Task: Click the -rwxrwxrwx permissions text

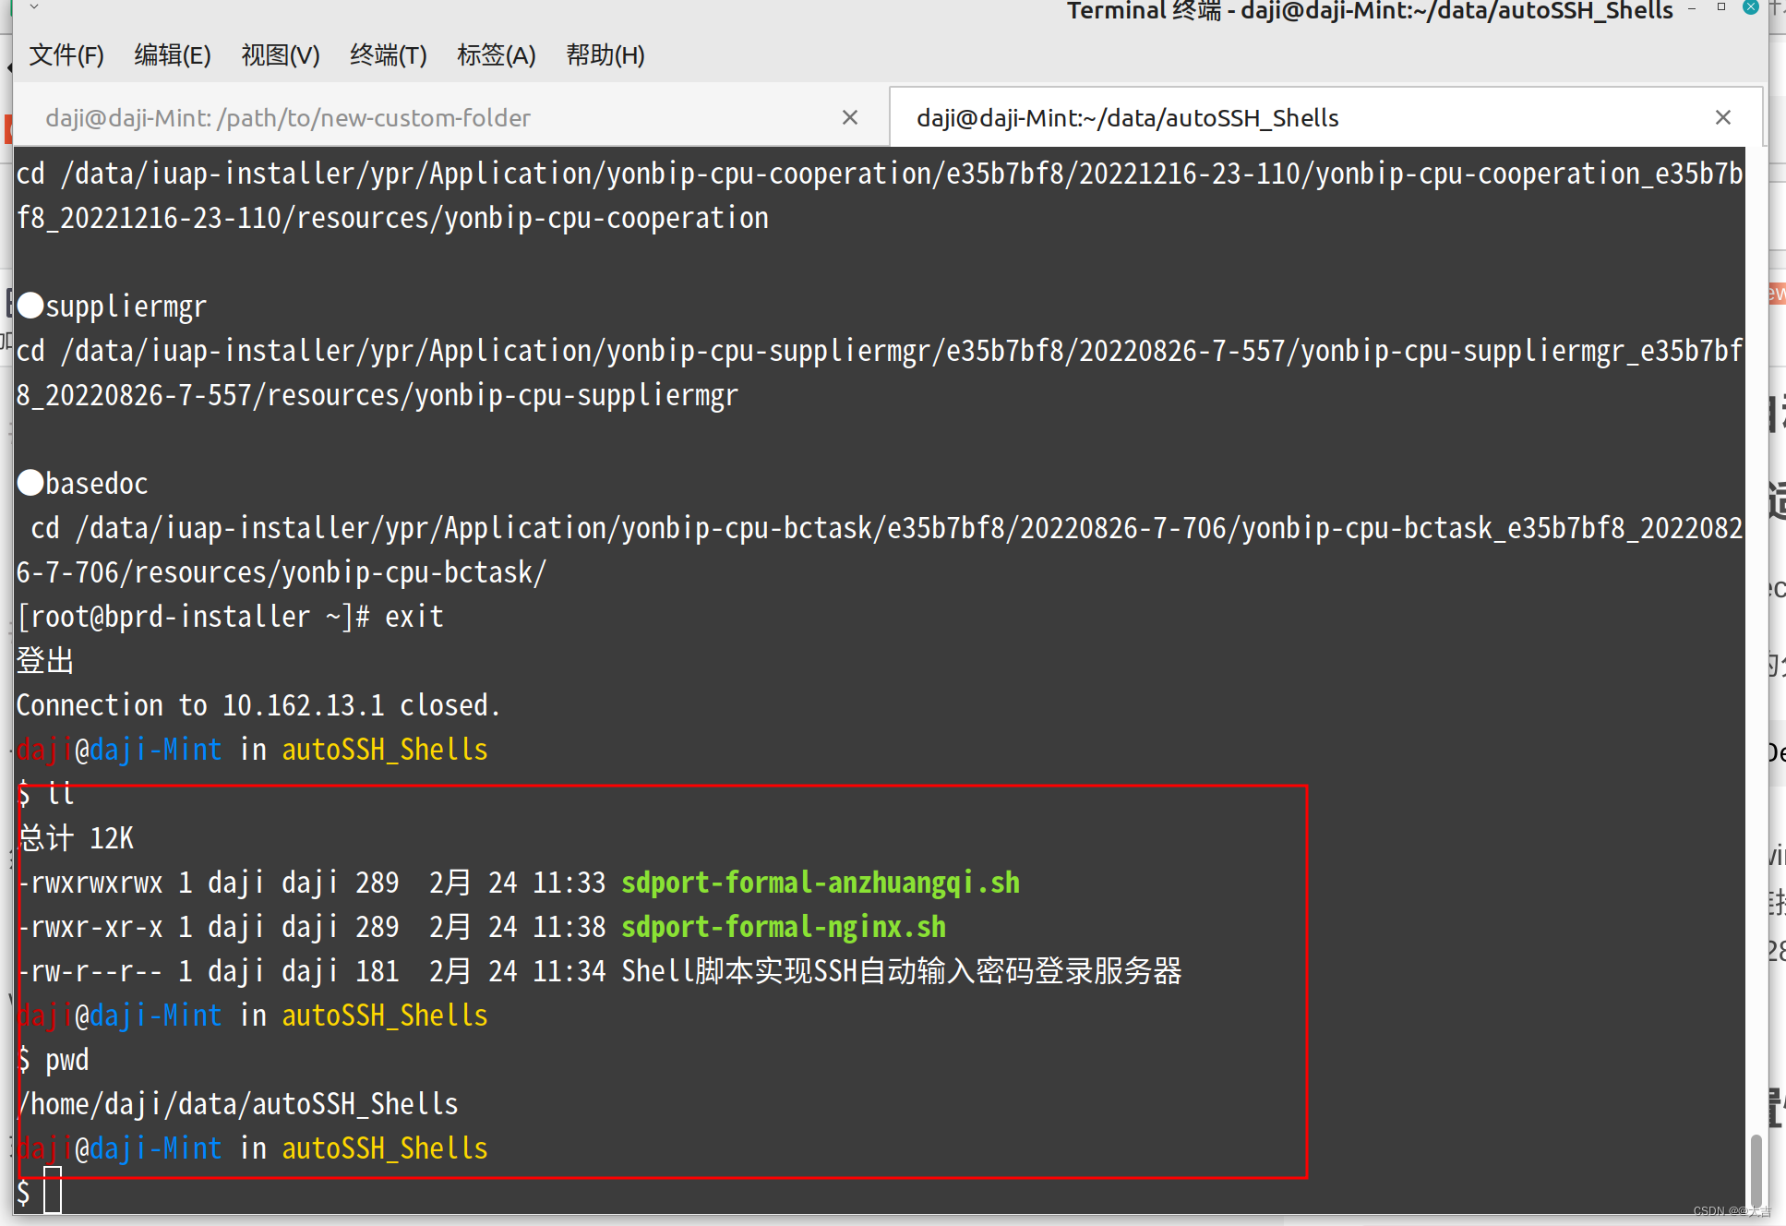Action: pos(90,883)
